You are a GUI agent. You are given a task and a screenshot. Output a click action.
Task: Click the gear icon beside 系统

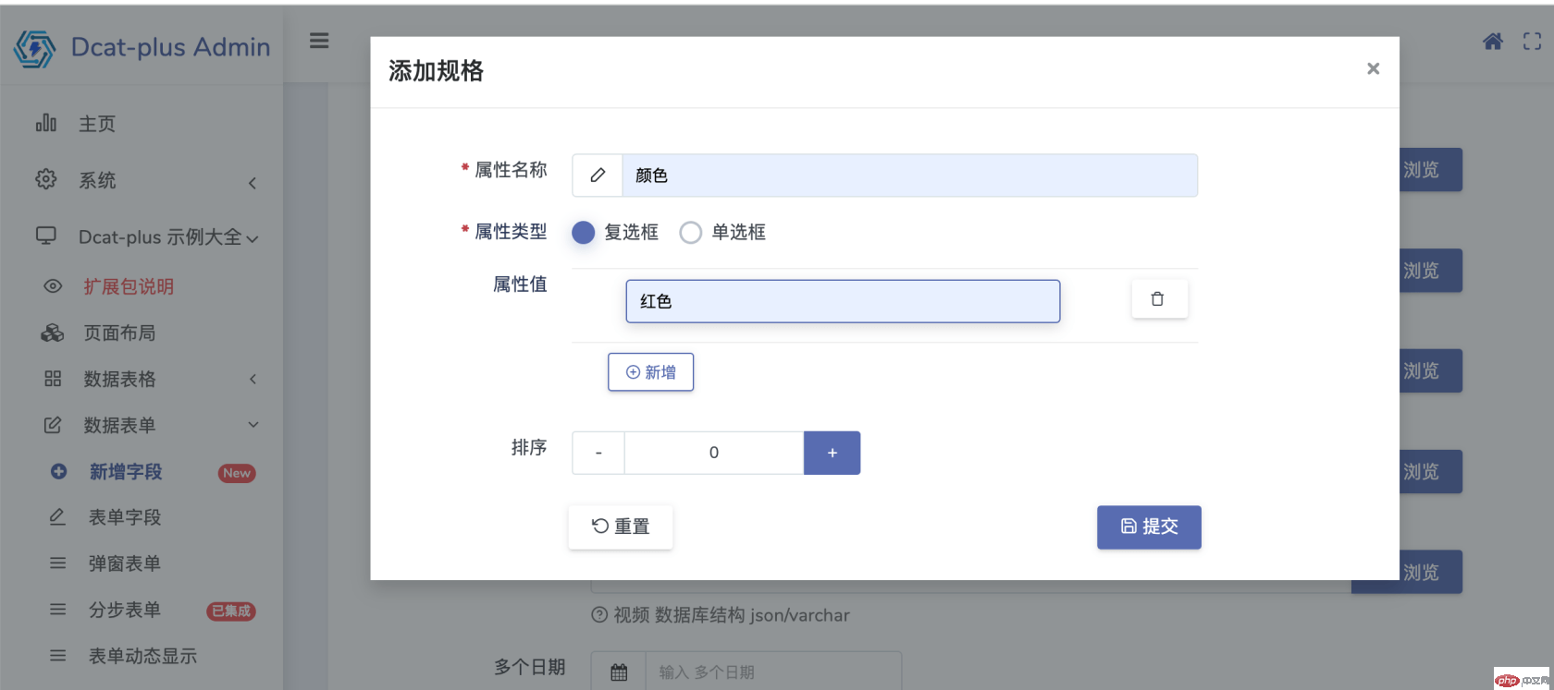(x=46, y=179)
